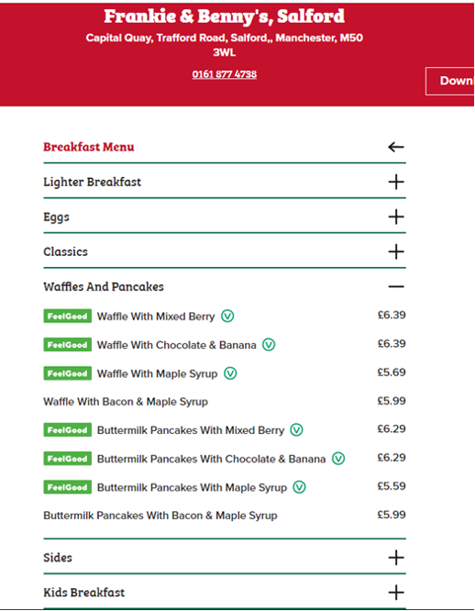Click the Download button in the red header

pos(450,81)
